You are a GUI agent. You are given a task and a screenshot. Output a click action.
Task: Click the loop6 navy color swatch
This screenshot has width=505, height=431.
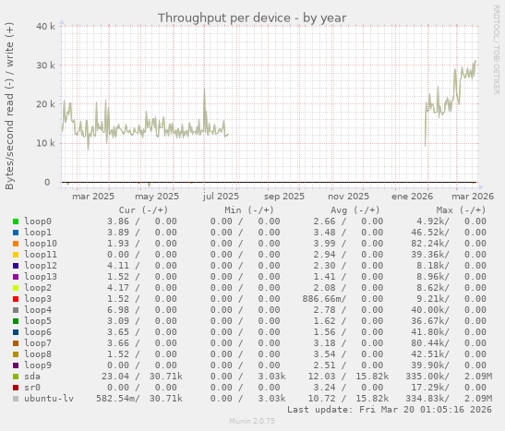tap(16, 332)
